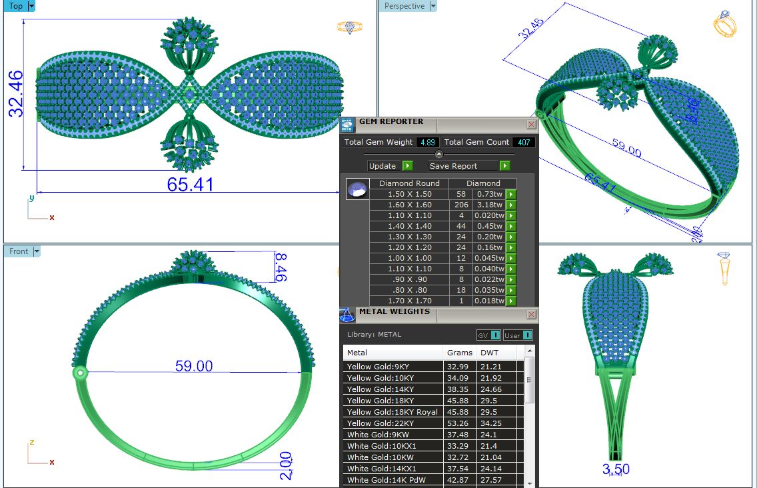The image size is (757, 488).
Task: Click the Metal Weights scale icon
Action: (347, 315)
